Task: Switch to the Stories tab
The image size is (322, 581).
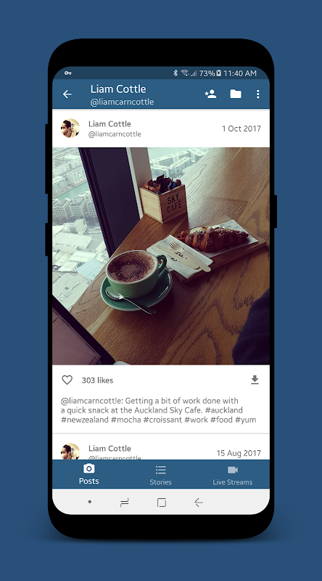Action: click(160, 475)
